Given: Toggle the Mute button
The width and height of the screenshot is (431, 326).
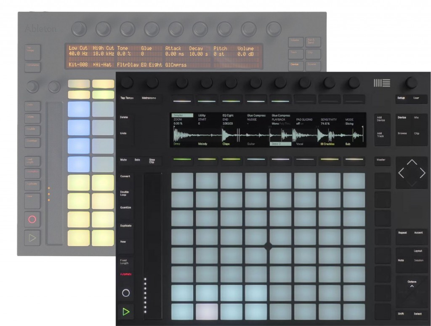Looking at the screenshot, I should click(123, 160).
